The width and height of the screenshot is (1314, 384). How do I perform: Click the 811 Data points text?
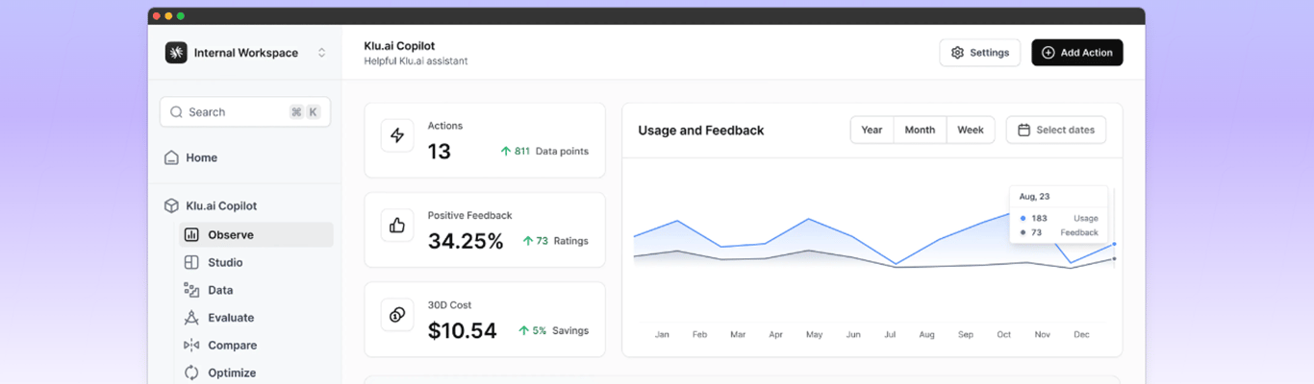551,151
